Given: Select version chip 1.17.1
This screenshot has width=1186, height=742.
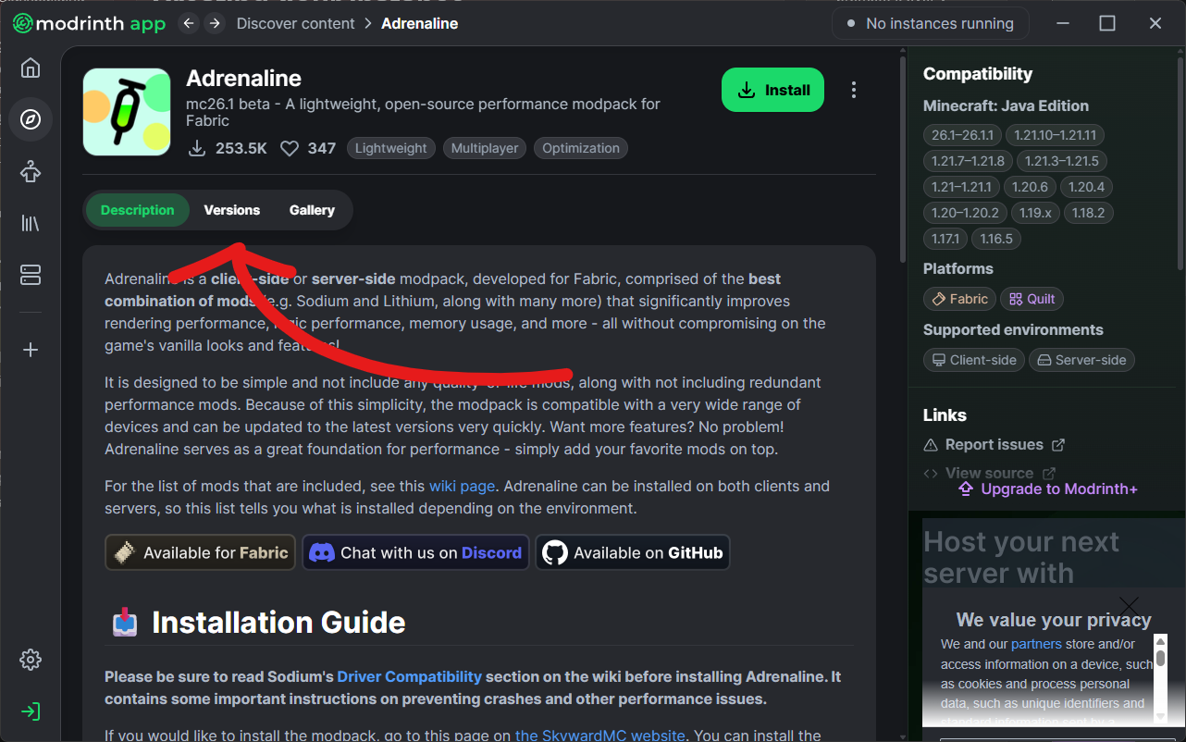Looking at the screenshot, I should pyautogui.click(x=945, y=239).
